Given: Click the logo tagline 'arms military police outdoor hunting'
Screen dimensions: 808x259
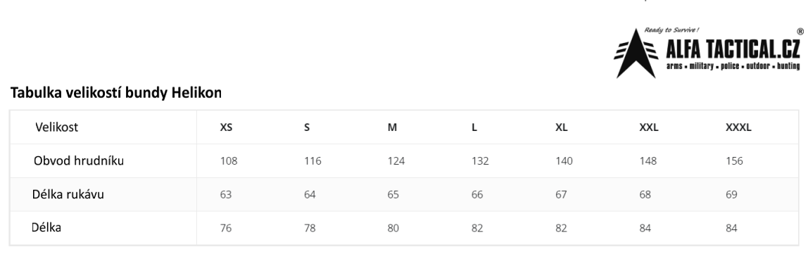Looking at the screenshot, I should point(733,66).
